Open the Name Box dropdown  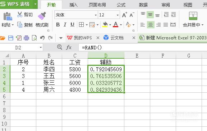point(41,48)
